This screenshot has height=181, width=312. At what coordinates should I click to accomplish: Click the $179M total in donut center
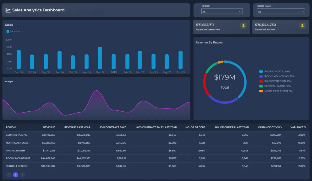click(x=225, y=77)
